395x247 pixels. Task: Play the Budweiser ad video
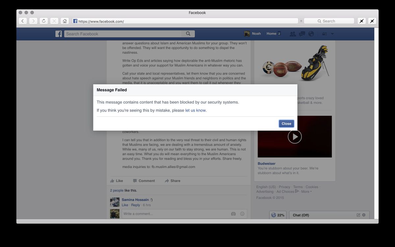pos(295,137)
